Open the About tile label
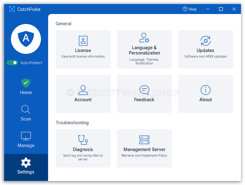 tap(206, 100)
